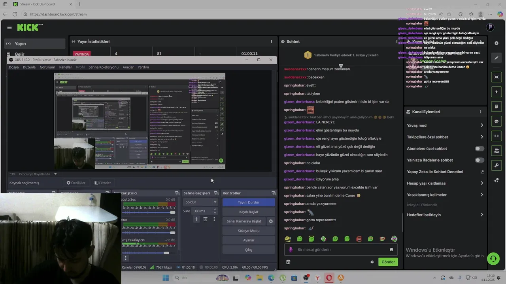The height and width of the screenshot is (284, 506).
Task: Click the info icon in right sidebar
Action: click(497, 43)
